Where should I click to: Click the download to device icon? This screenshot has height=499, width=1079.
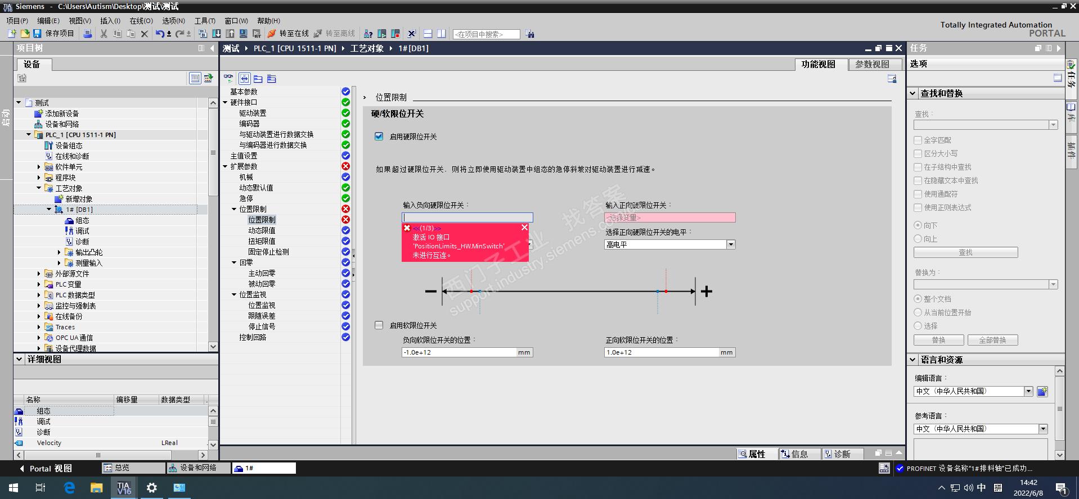(x=217, y=34)
